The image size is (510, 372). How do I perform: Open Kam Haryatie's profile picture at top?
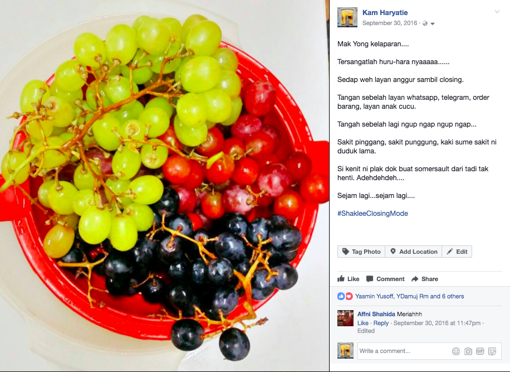tap(347, 17)
